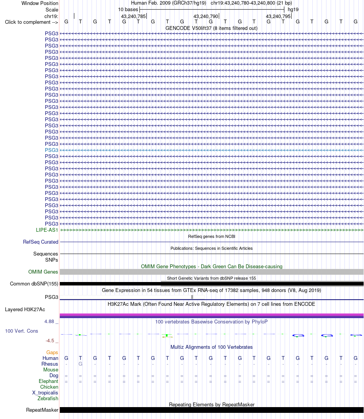The height and width of the screenshot is (419, 364).
Task: Click "Repeating Elements by RepeatMasker" title
Action: 212,404
